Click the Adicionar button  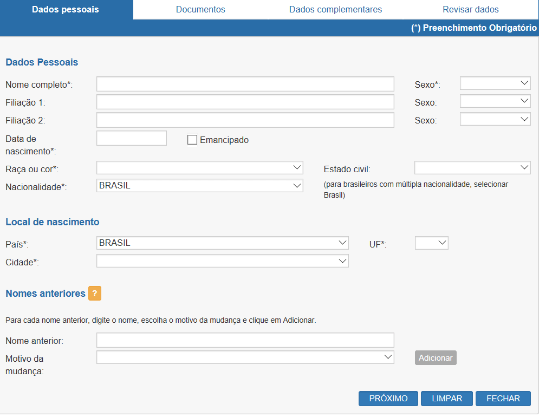(436, 358)
